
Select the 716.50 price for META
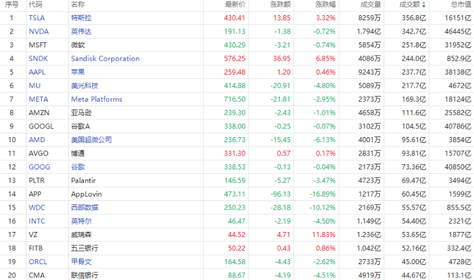pos(234,99)
